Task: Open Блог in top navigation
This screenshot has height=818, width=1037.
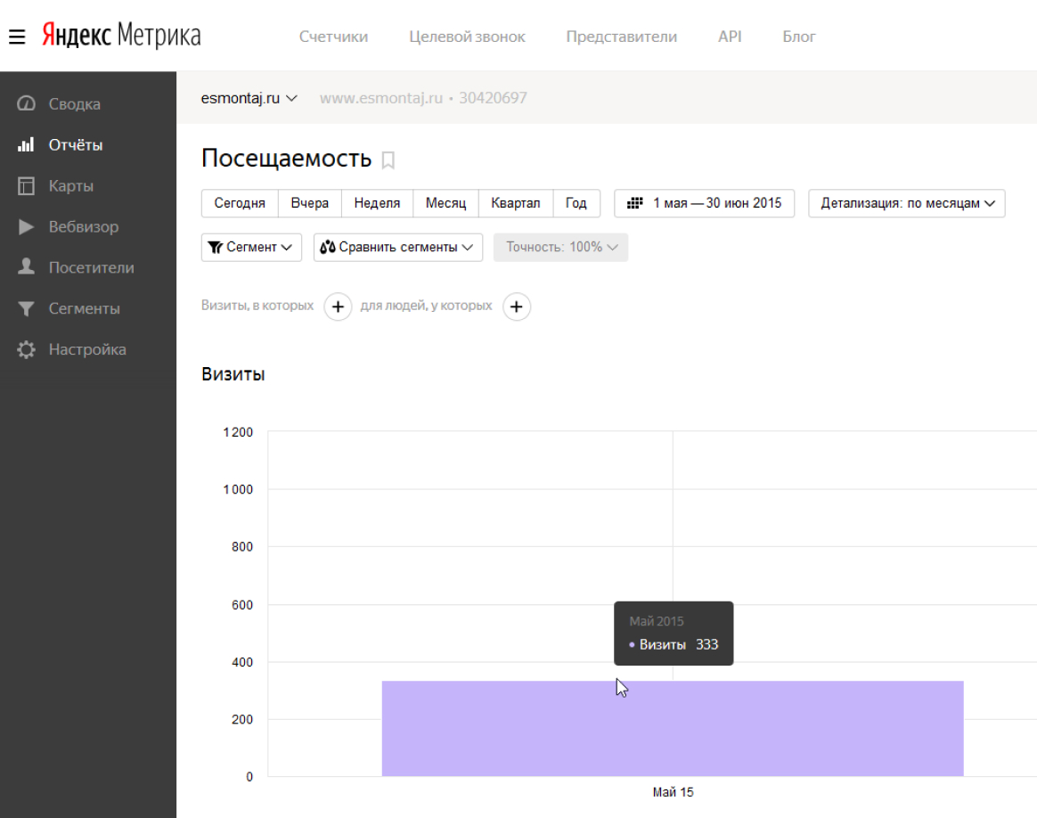Action: (799, 37)
